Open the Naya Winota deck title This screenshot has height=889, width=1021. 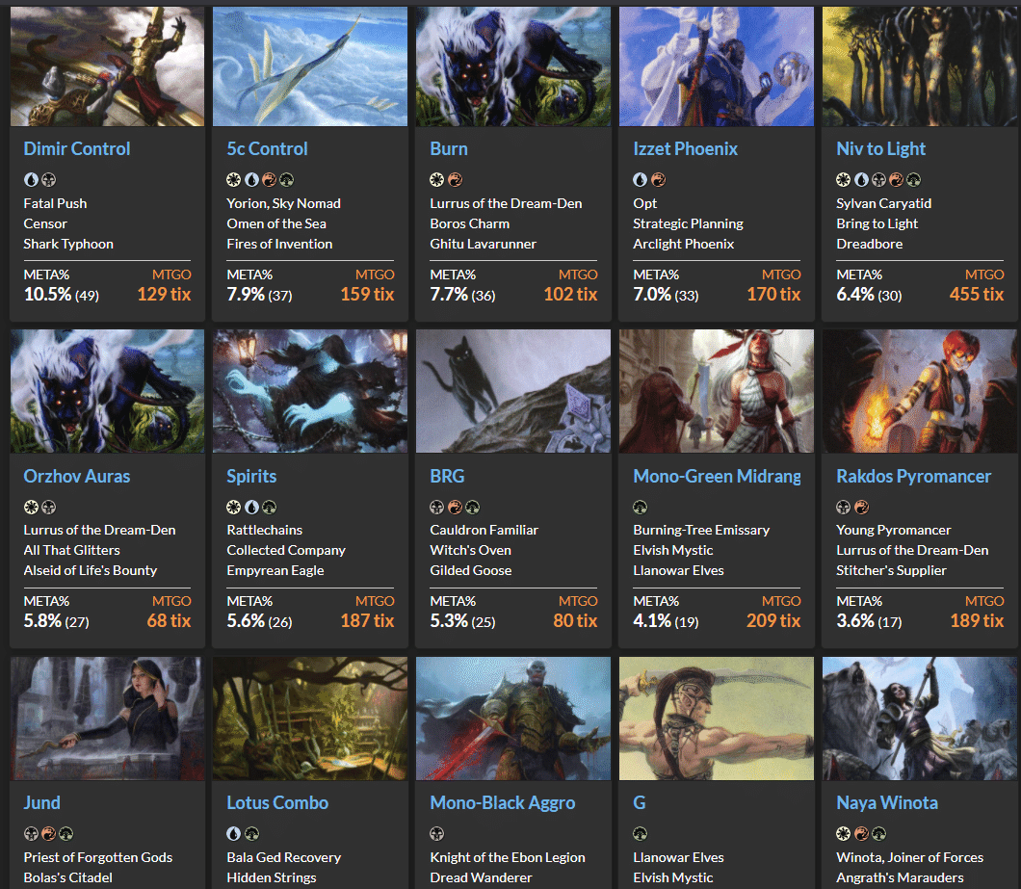(x=887, y=802)
